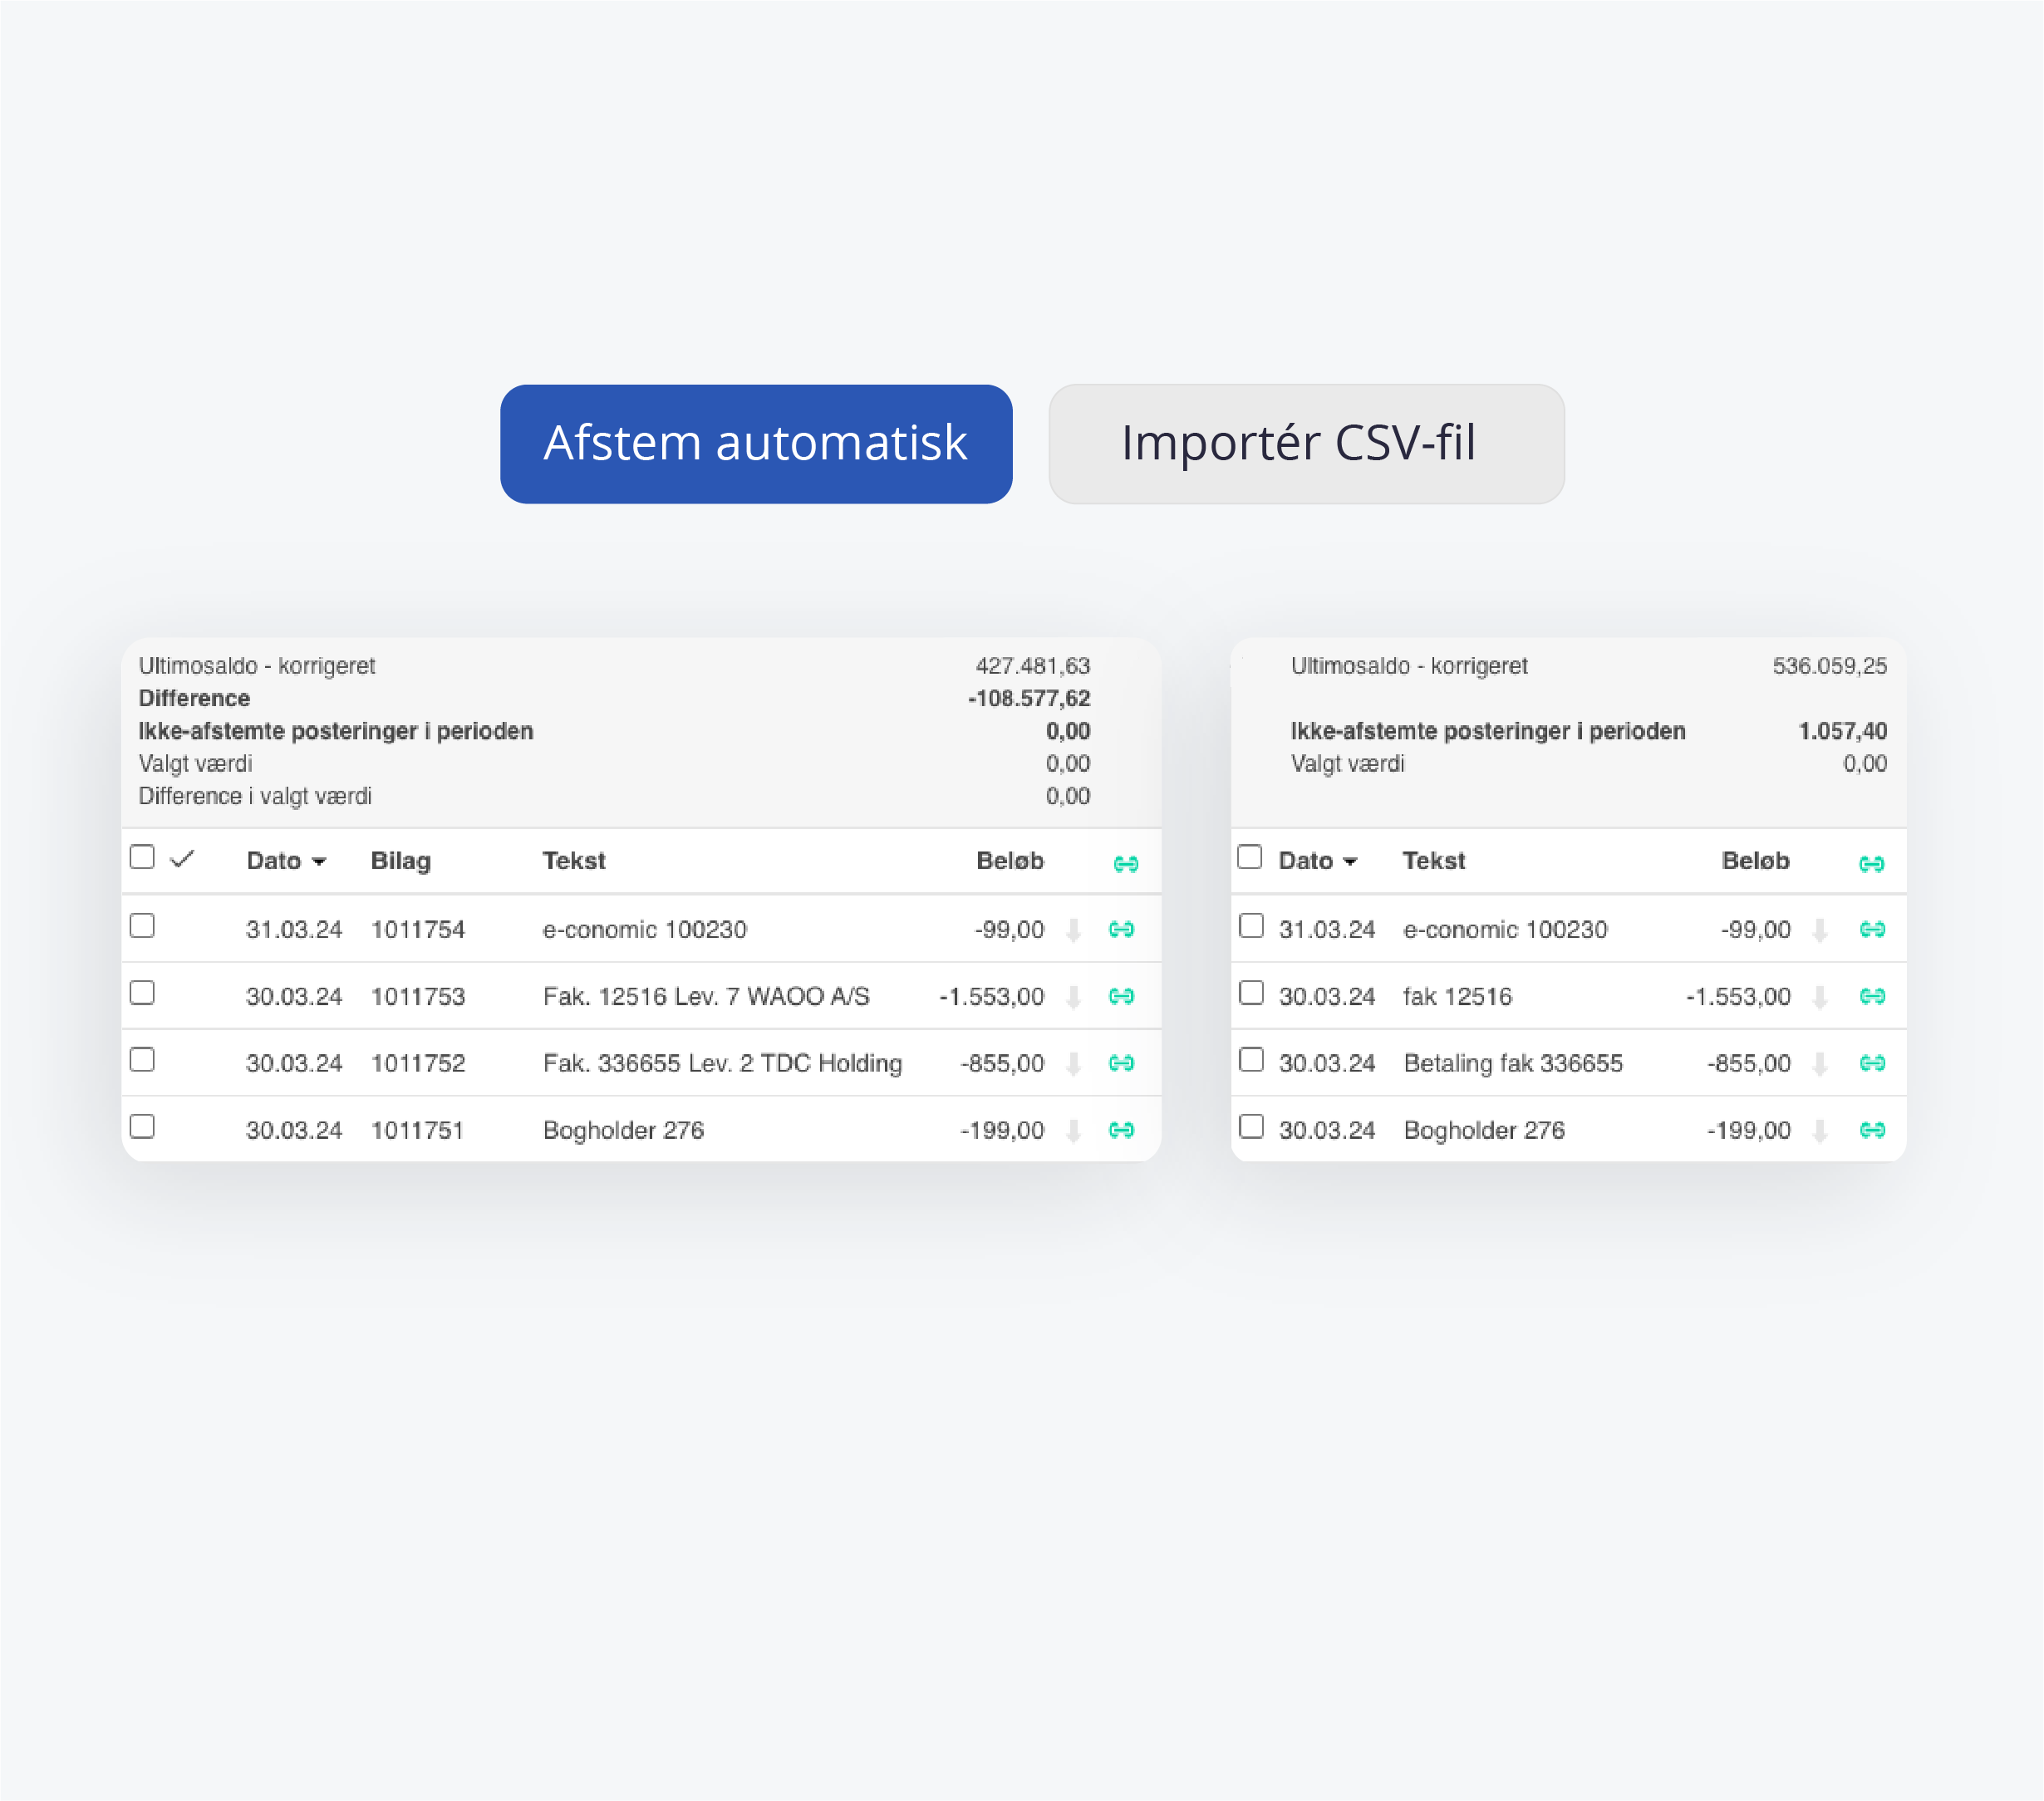Viewport: 2044px width, 1801px height.
Task: Click the Afstem automatisk button
Action: pyautogui.click(x=756, y=444)
